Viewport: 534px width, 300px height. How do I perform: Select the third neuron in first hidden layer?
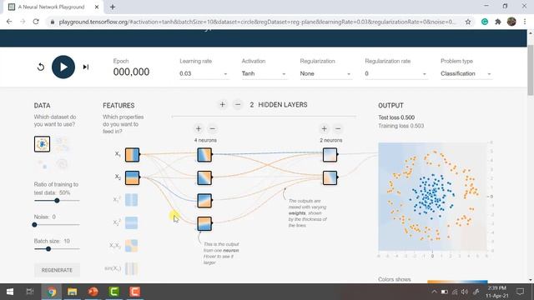click(x=204, y=201)
